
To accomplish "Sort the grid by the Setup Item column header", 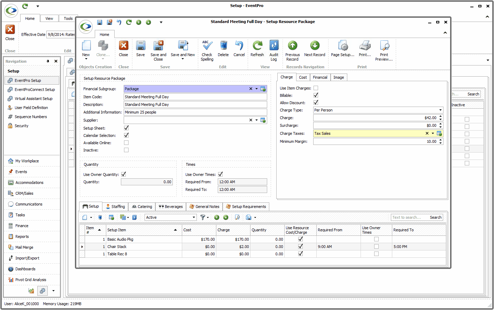I will tap(144, 230).
